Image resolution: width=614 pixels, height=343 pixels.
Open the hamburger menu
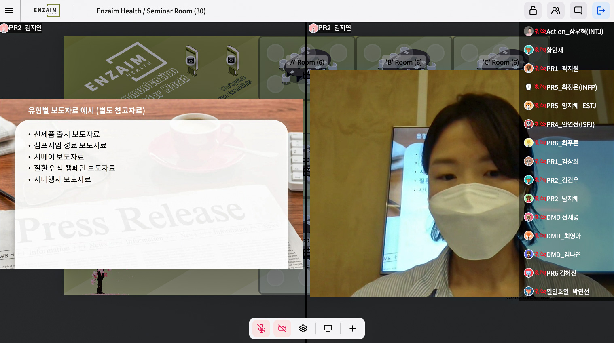[9, 11]
